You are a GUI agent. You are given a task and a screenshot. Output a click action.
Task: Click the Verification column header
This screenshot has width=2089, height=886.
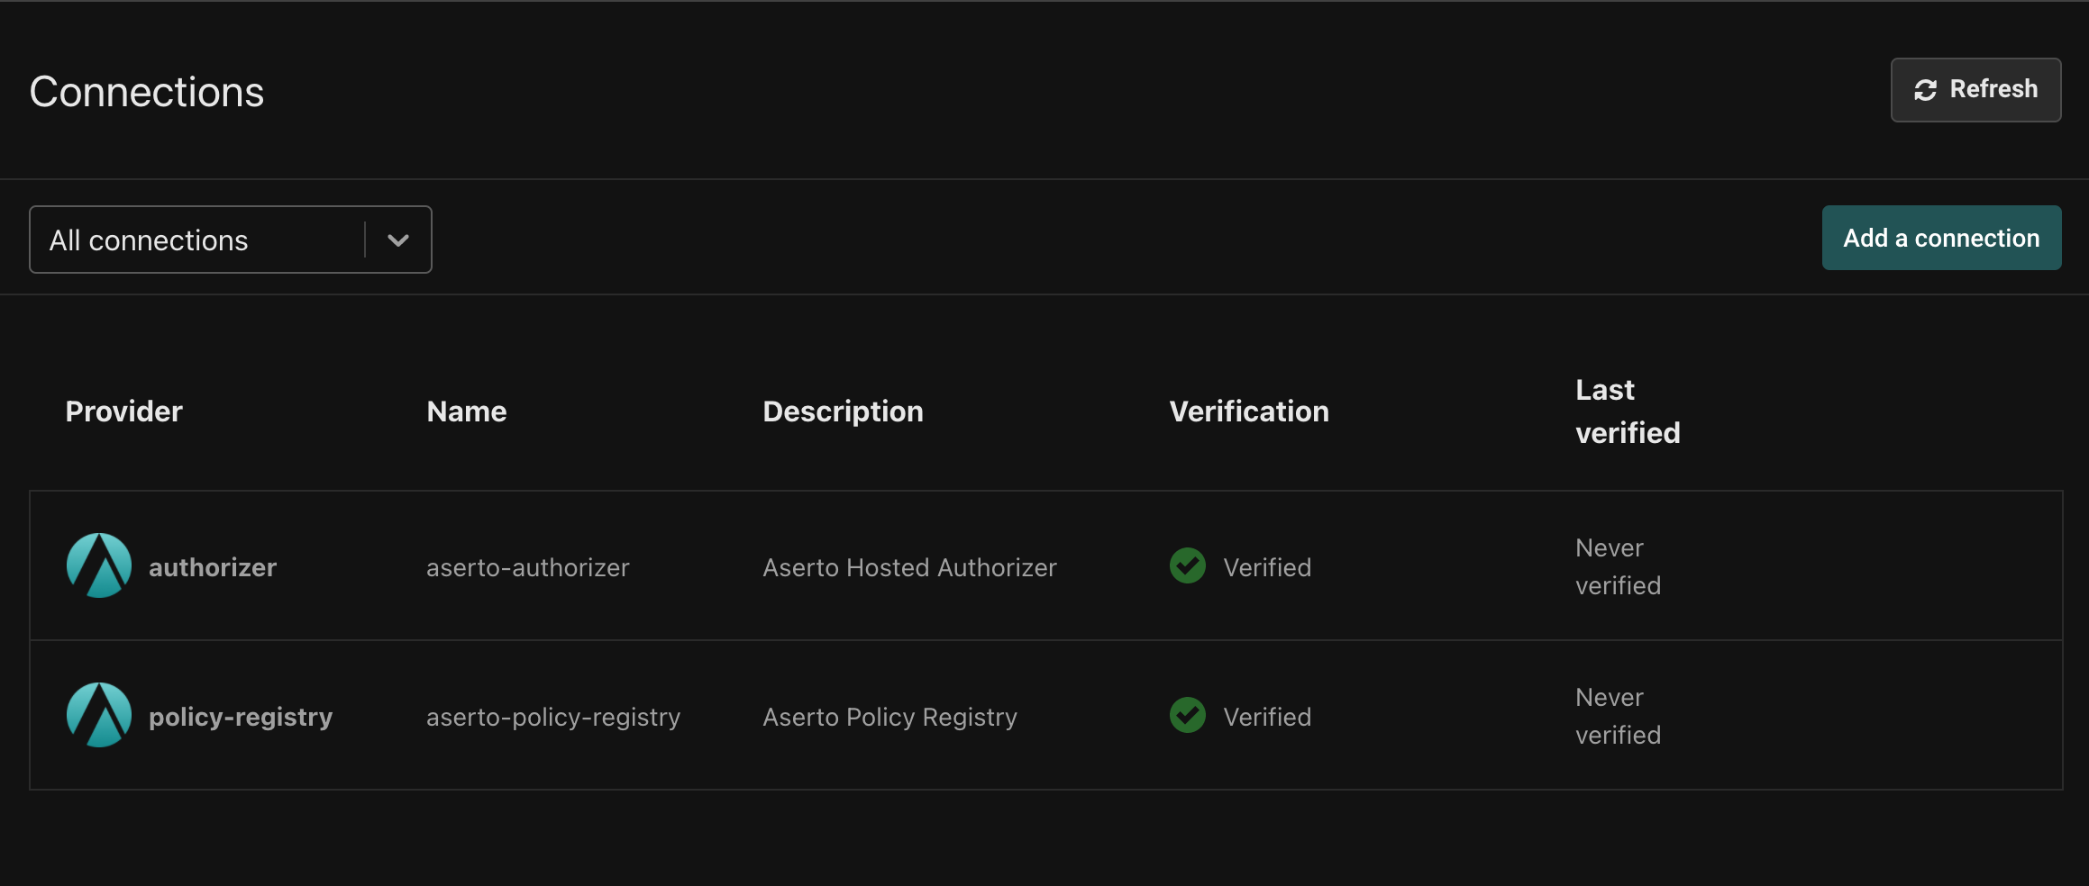pos(1248,411)
